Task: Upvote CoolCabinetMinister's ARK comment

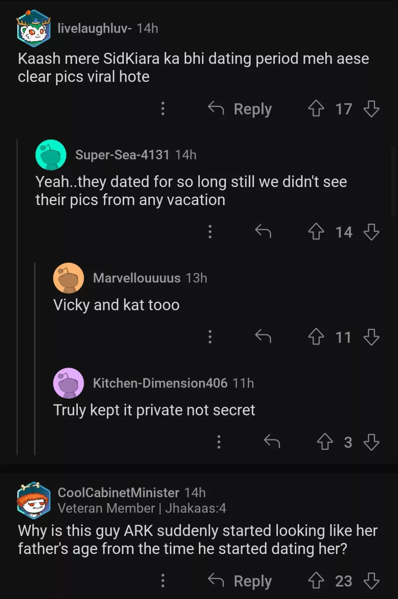Action: pos(316,581)
